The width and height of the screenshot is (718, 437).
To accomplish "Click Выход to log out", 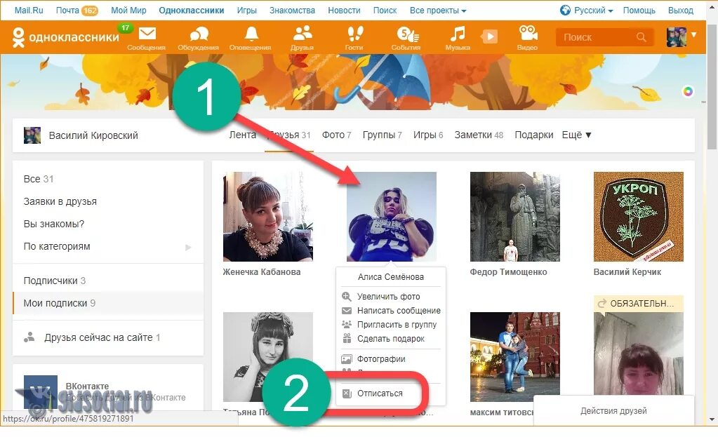I will coord(681,10).
